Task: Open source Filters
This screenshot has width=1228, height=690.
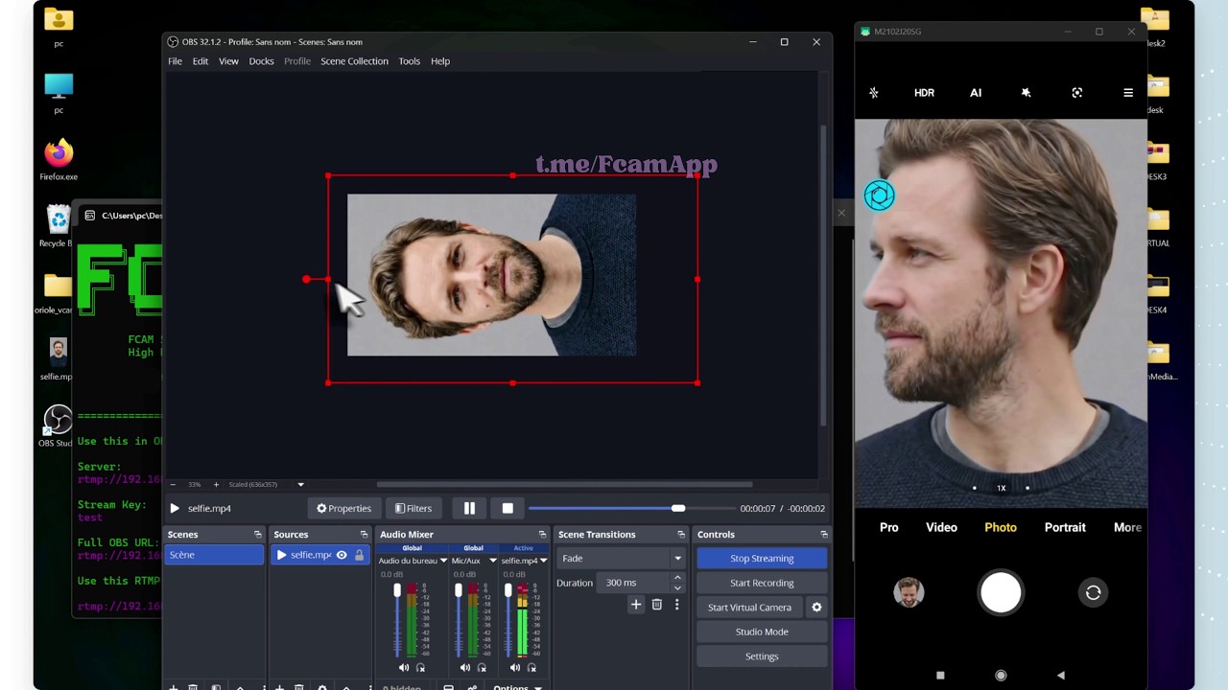Action: coord(413,509)
